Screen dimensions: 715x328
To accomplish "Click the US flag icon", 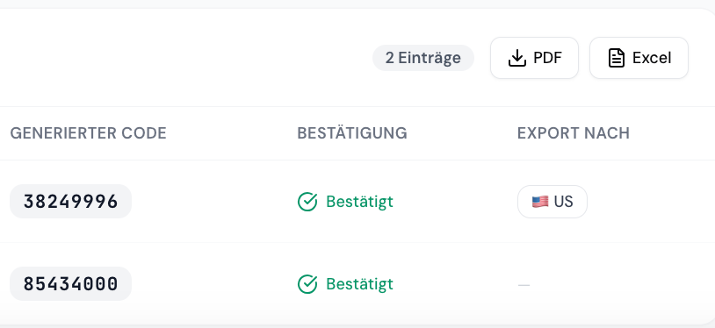I will tap(540, 202).
